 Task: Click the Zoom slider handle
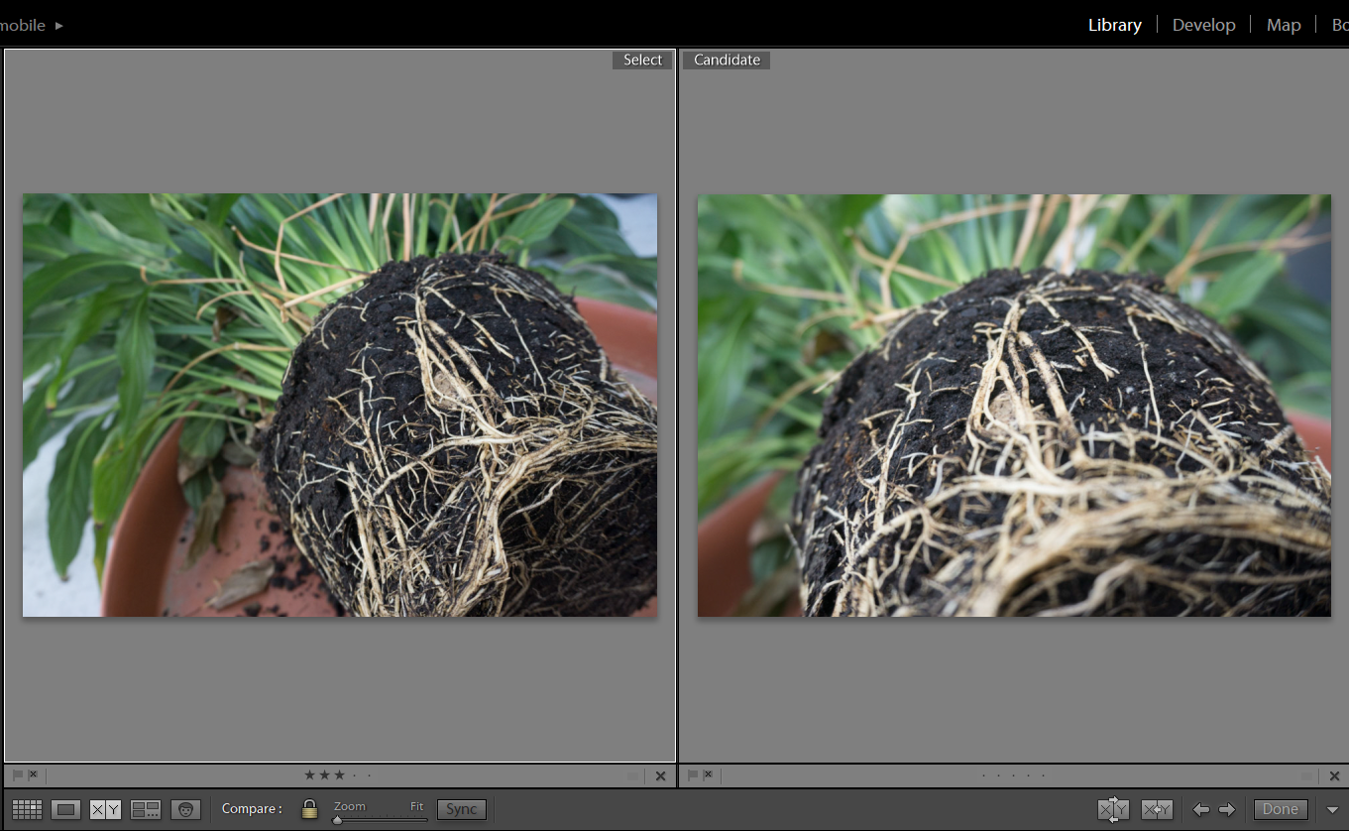pos(338,819)
